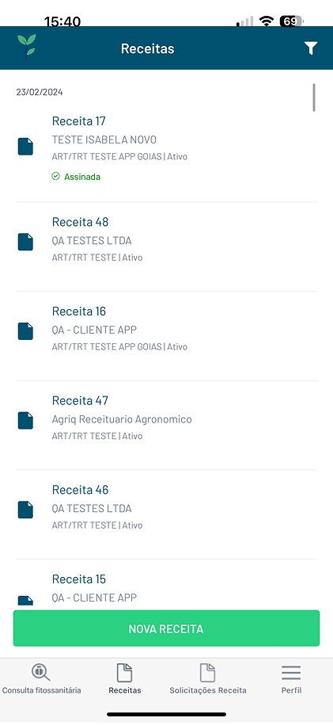Tap the document icon beside Receita 47

point(25,421)
